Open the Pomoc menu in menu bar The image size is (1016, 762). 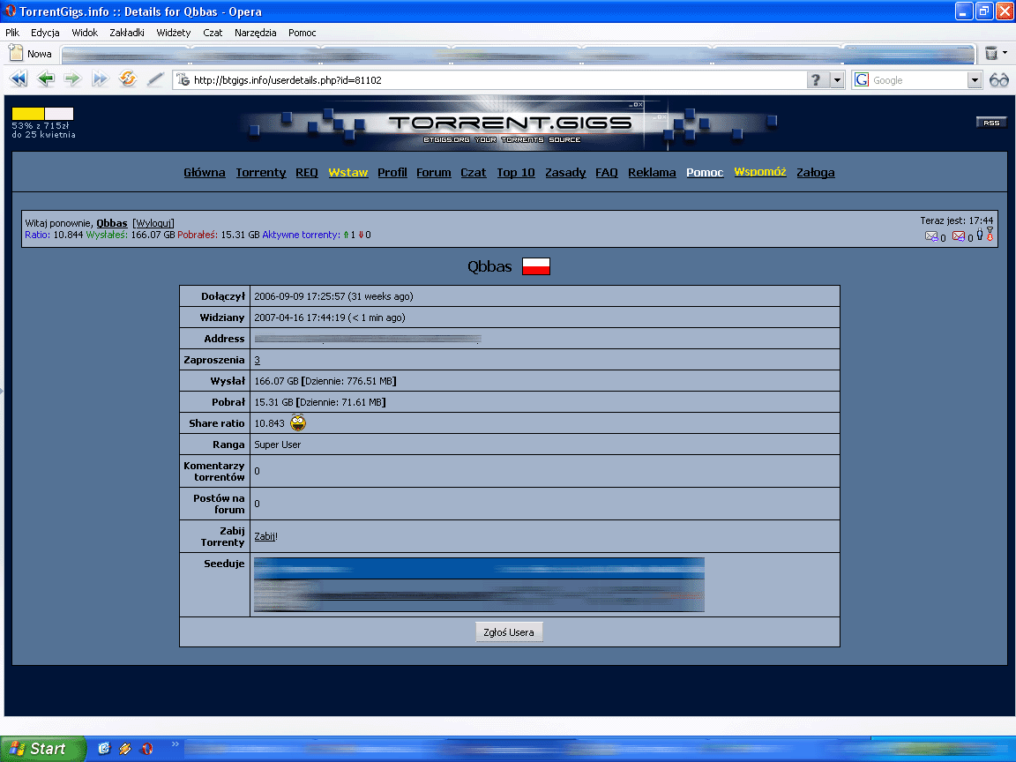pos(302,33)
